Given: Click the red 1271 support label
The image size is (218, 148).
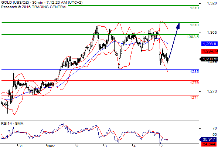Looking at the screenshot, I should (x=194, y=98).
